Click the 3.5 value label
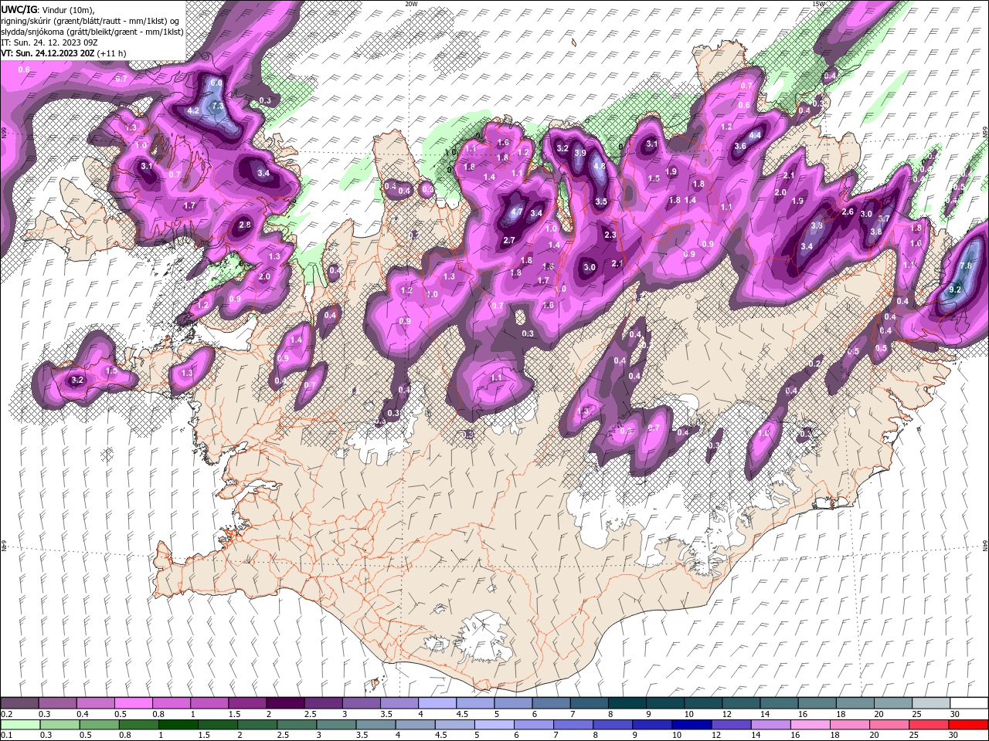 pos(601,201)
